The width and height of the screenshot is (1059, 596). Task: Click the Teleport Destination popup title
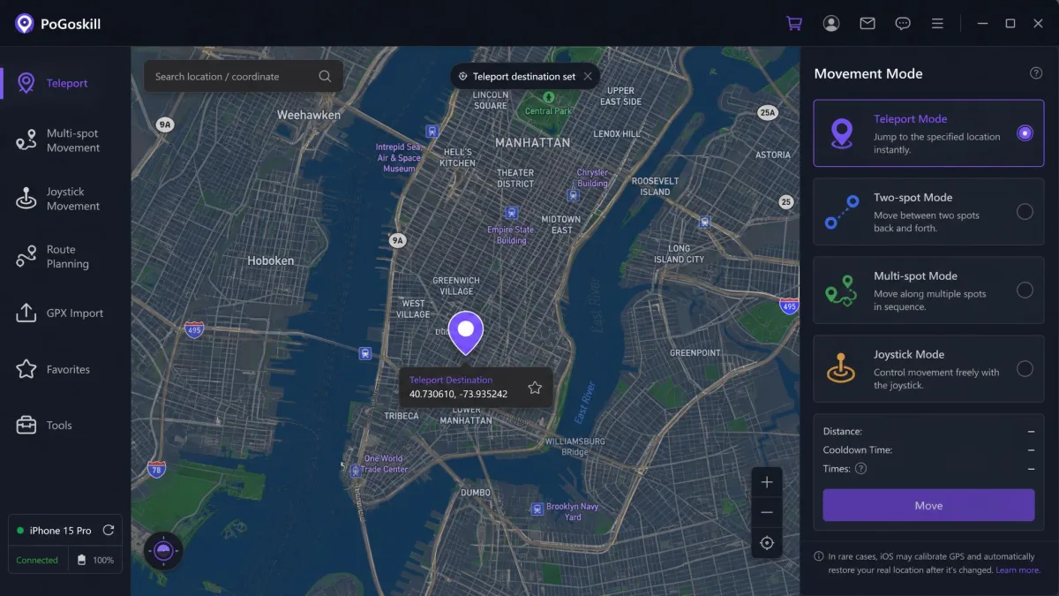pos(451,381)
